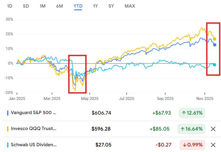
Task: Remove Schwab US Dividend from comparison
Action: 213,145
